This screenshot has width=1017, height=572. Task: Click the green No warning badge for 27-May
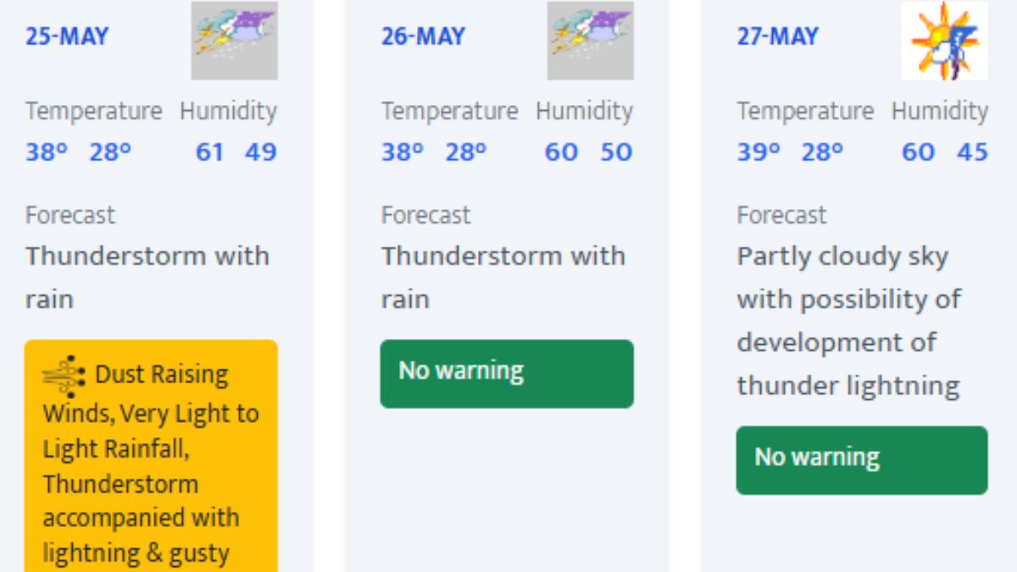tap(861, 460)
